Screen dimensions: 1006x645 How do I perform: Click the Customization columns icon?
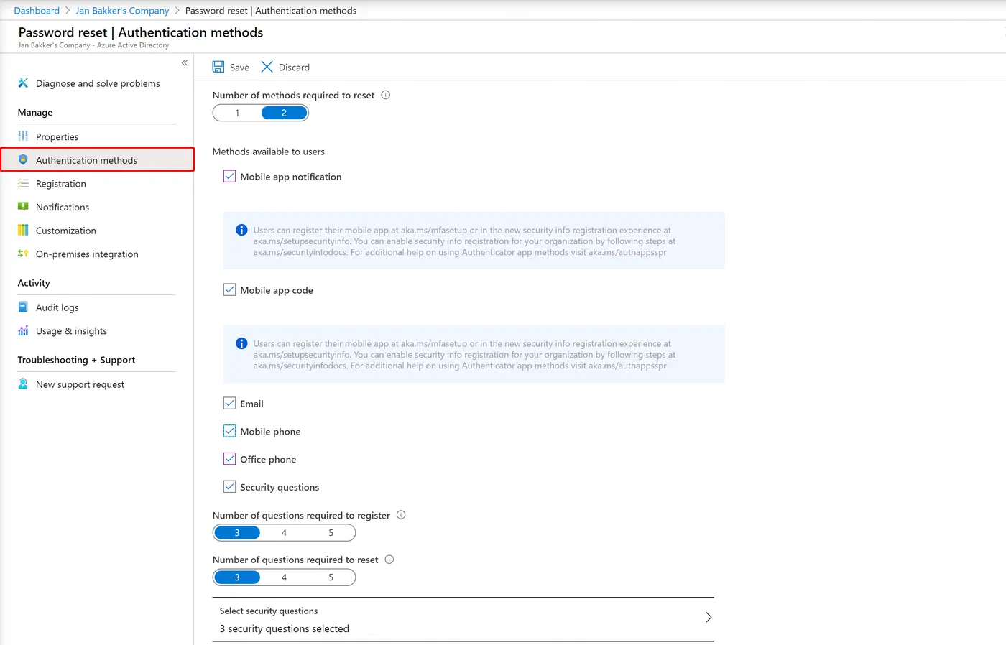(x=23, y=231)
